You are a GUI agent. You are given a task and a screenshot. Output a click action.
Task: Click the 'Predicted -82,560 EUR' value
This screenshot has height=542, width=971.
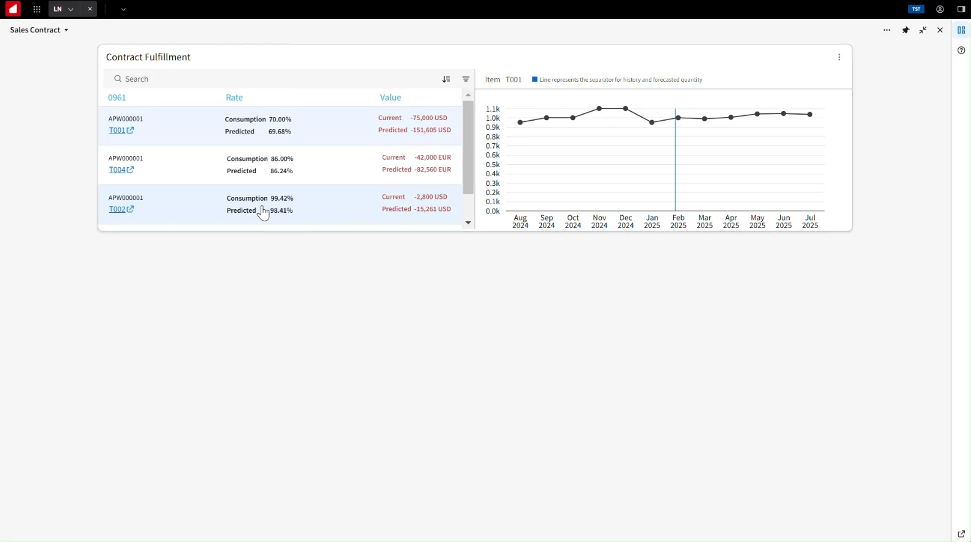click(x=416, y=170)
